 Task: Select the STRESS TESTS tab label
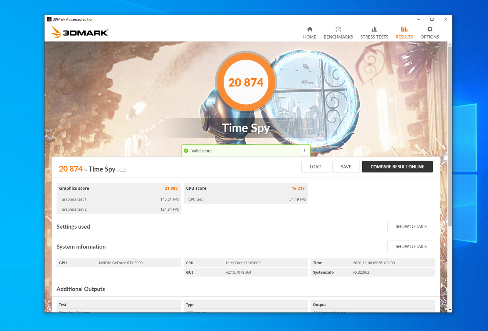374,37
